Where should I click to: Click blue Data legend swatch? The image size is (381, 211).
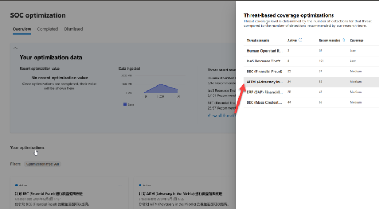(125, 105)
